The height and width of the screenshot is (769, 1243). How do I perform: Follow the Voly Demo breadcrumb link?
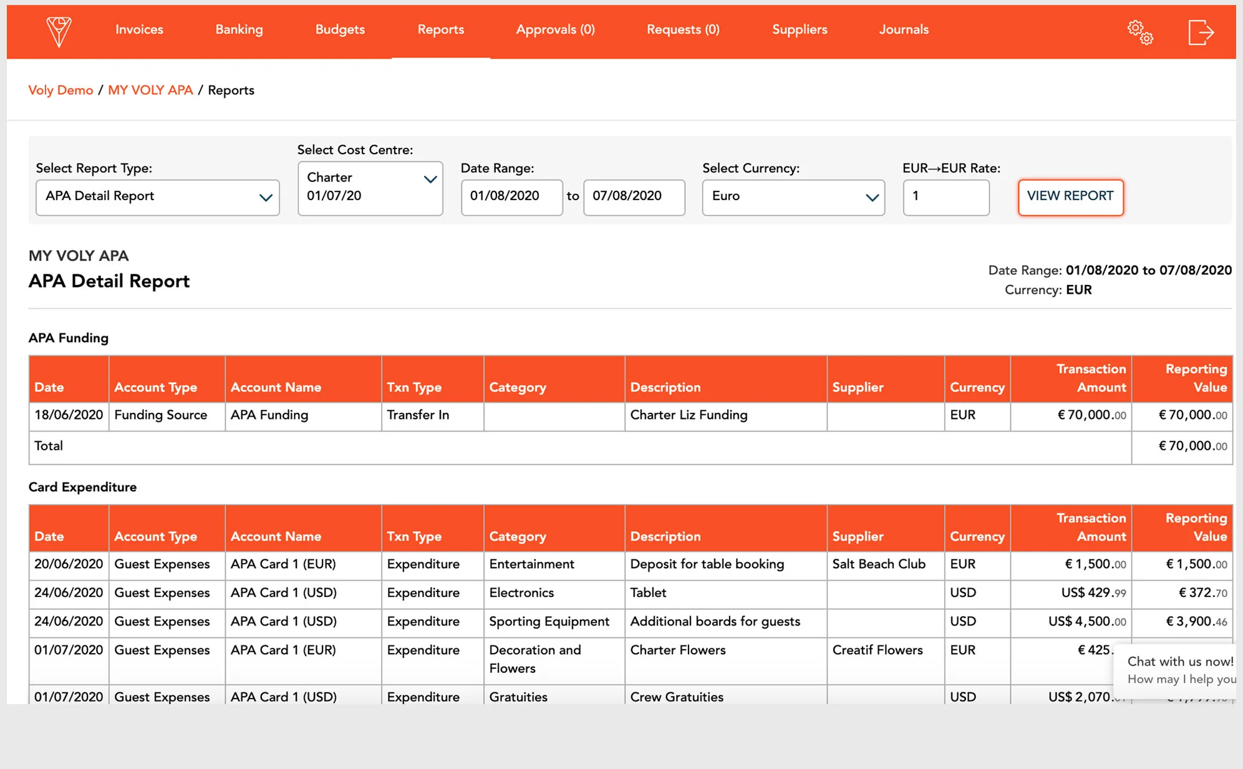click(60, 90)
